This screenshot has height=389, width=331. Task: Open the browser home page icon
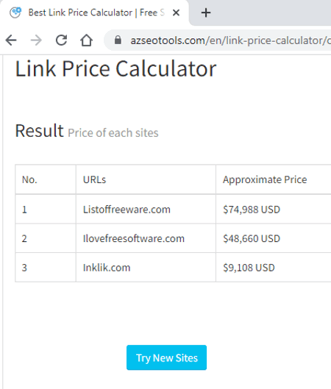pos(86,40)
